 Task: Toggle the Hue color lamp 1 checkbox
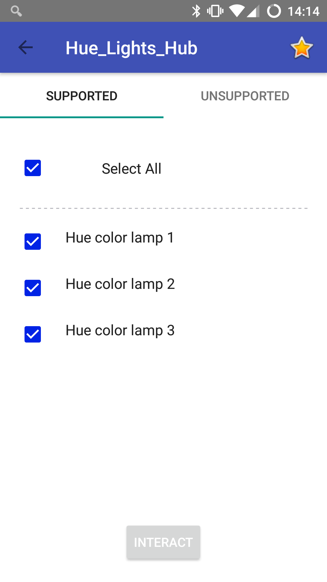pos(33,242)
